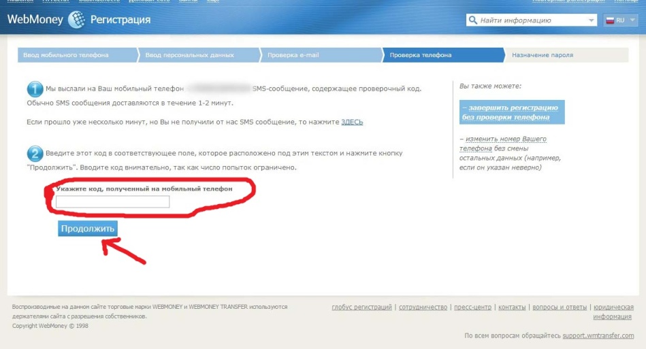Click 'Вы также можете:' heading text
This screenshot has height=349, width=646.
pyautogui.click(x=490, y=86)
